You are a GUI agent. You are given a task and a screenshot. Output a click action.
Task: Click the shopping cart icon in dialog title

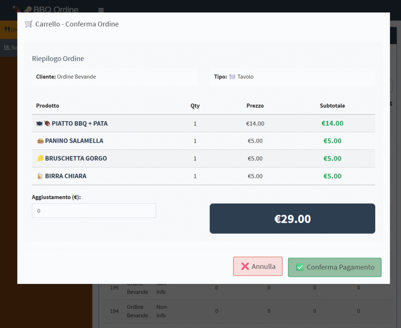(29, 24)
